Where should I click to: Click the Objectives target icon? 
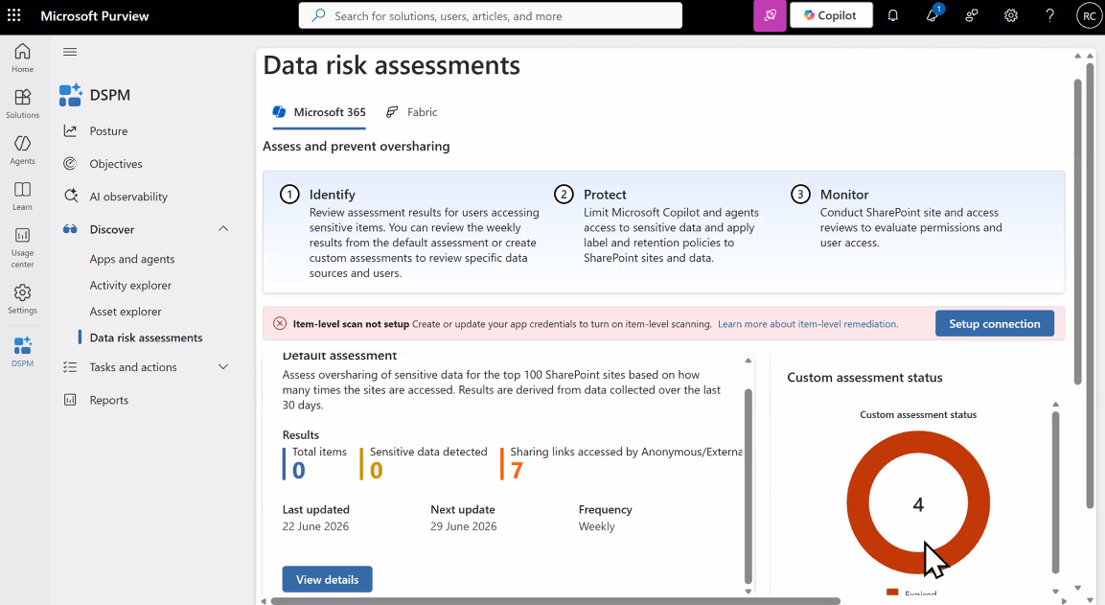(70, 164)
